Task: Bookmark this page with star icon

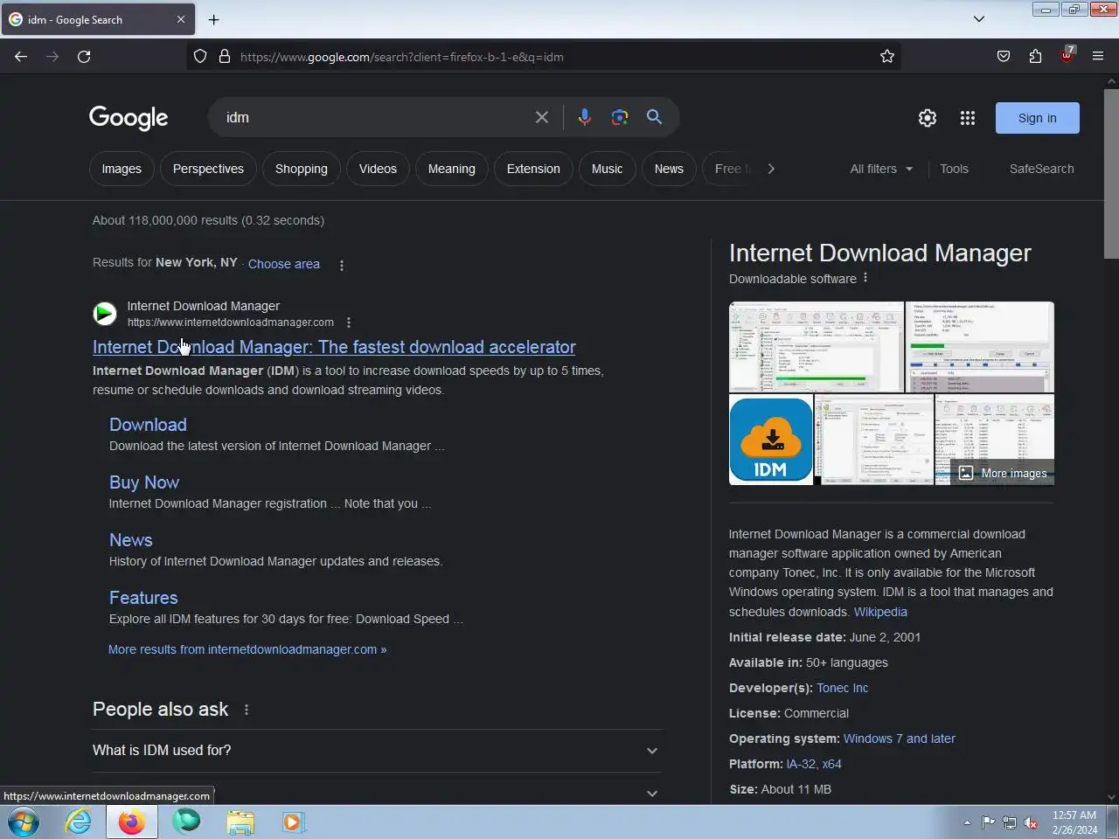Action: [887, 56]
